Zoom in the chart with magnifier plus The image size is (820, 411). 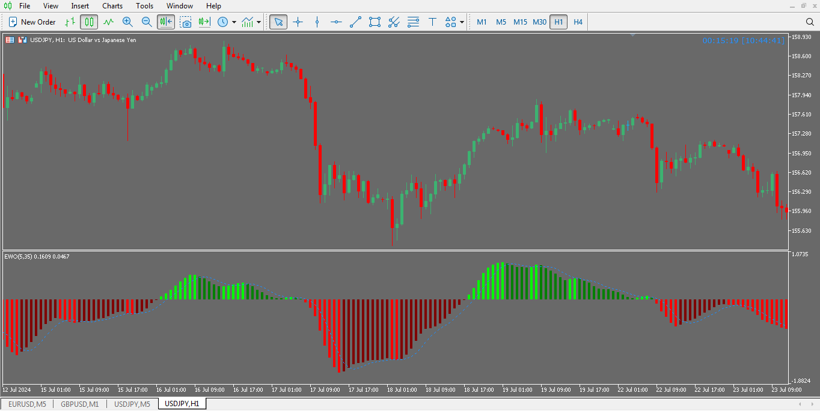[x=127, y=22]
